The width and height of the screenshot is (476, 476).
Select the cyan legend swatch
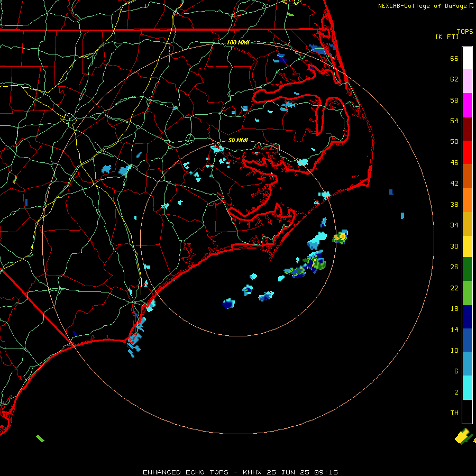[x=467, y=388]
